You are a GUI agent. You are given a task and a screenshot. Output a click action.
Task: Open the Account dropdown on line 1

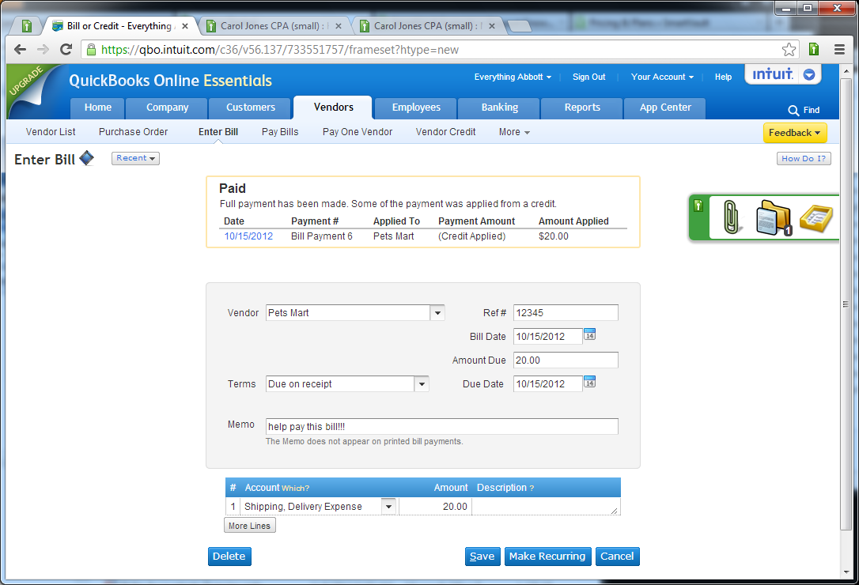(x=388, y=507)
